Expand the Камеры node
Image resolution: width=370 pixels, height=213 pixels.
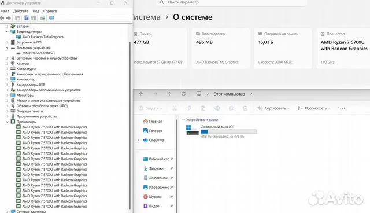[8, 63]
